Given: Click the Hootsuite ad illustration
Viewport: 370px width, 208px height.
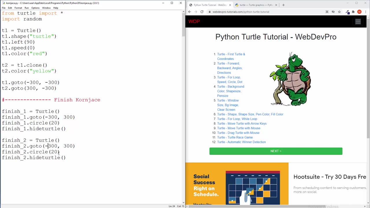Looking at the screenshot, I should coord(253,188).
